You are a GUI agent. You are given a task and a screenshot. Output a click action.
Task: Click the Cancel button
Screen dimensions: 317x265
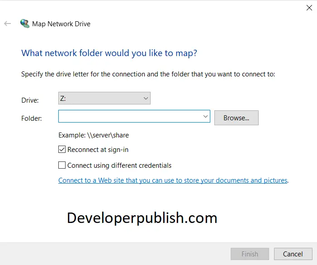(293, 254)
